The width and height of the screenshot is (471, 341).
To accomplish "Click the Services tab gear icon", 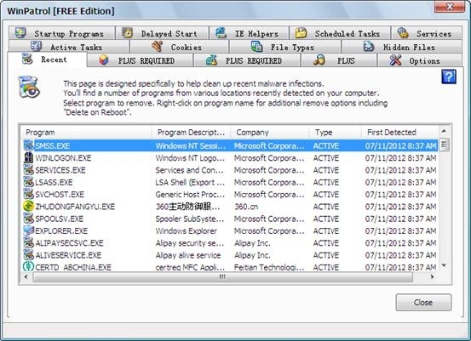I will (x=403, y=32).
